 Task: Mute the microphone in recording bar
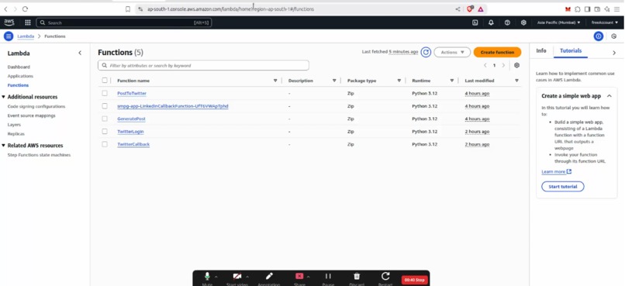[x=207, y=277]
